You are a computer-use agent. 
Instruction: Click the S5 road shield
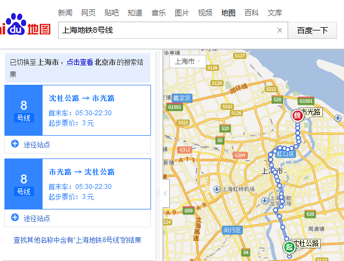pos(220,140)
